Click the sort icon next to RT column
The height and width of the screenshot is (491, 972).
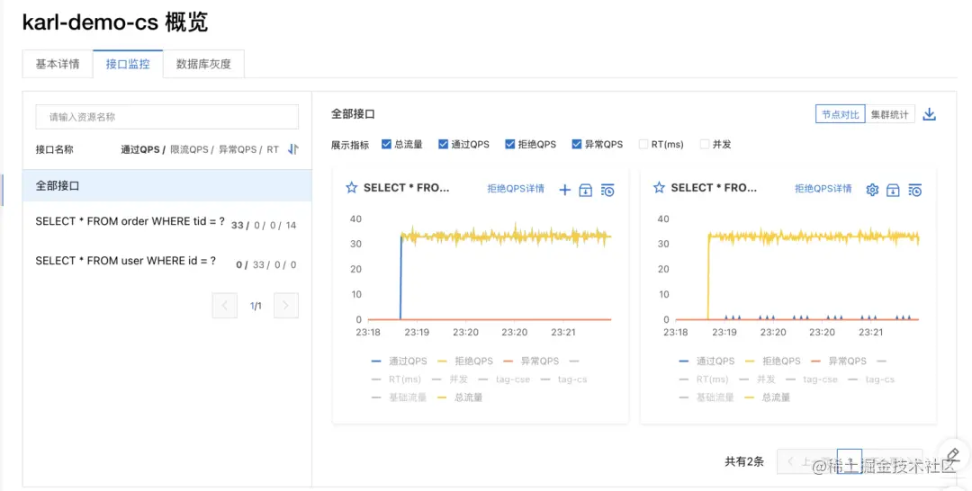(x=293, y=149)
